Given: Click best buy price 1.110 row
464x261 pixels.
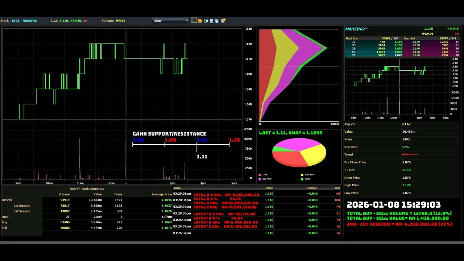Looking at the screenshot, I should pyautogui.click(x=373, y=42).
